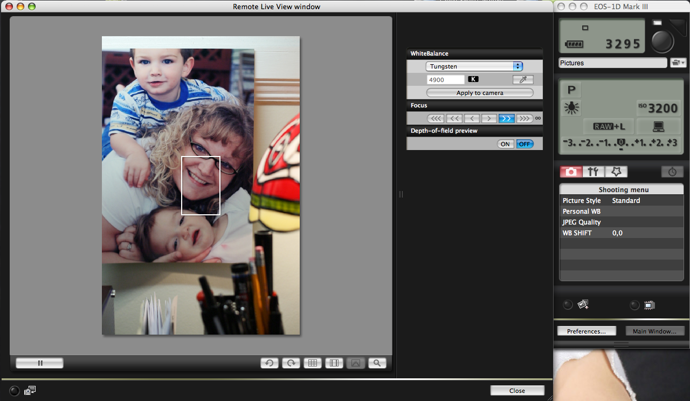Turn depth-of-field preview ON
The width and height of the screenshot is (690, 401).
(505, 144)
